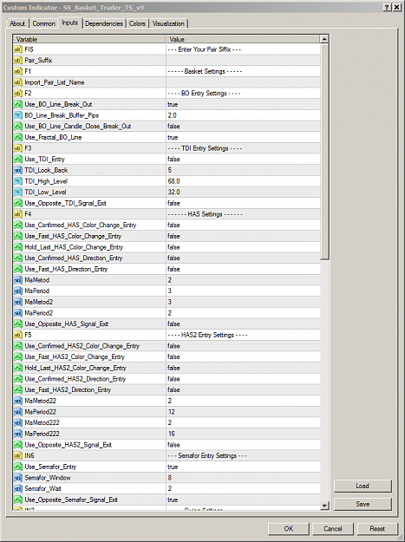Click string icon beside F5
405x542 pixels.
point(18,335)
